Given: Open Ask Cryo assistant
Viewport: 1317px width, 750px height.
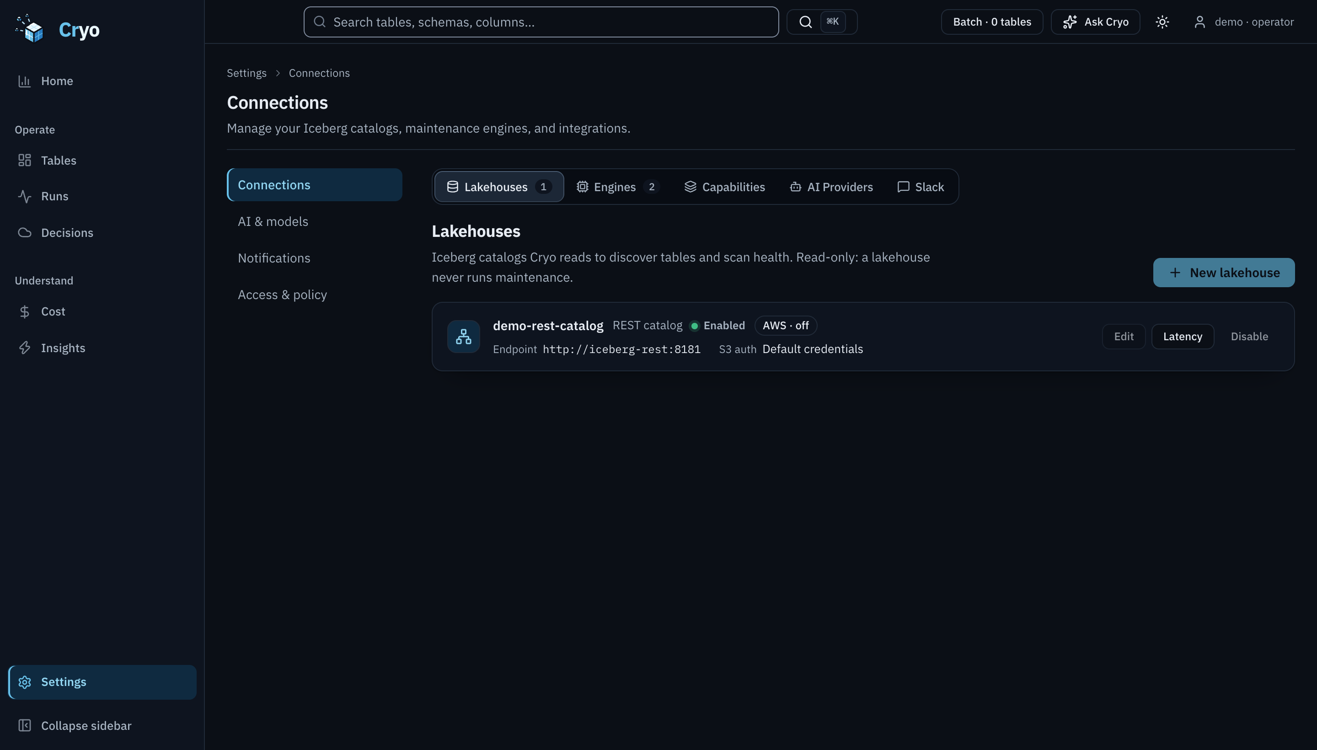Looking at the screenshot, I should (x=1095, y=21).
